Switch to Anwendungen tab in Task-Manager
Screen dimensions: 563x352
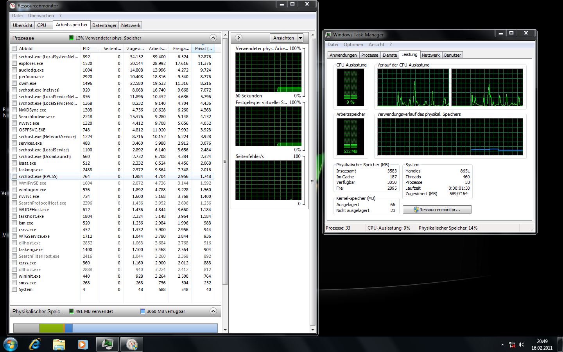click(x=343, y=55)
